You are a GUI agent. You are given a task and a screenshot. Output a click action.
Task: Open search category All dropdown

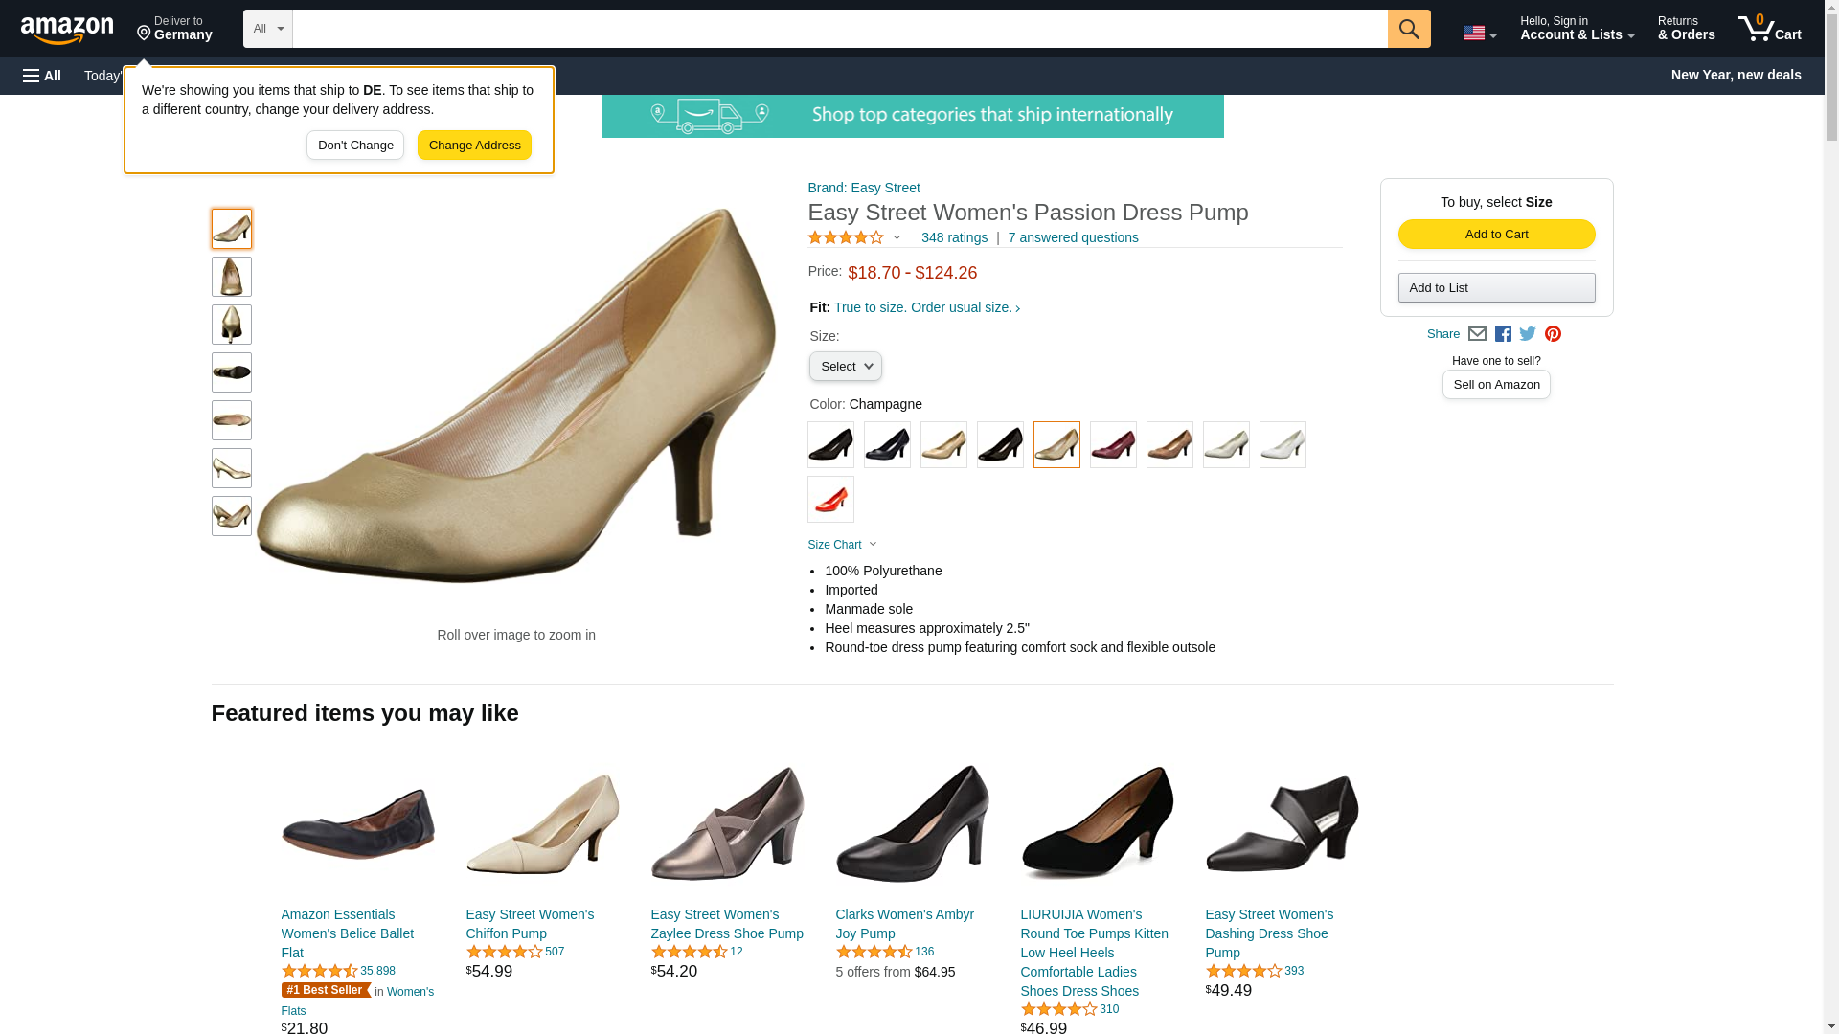(x=267, y=29)
